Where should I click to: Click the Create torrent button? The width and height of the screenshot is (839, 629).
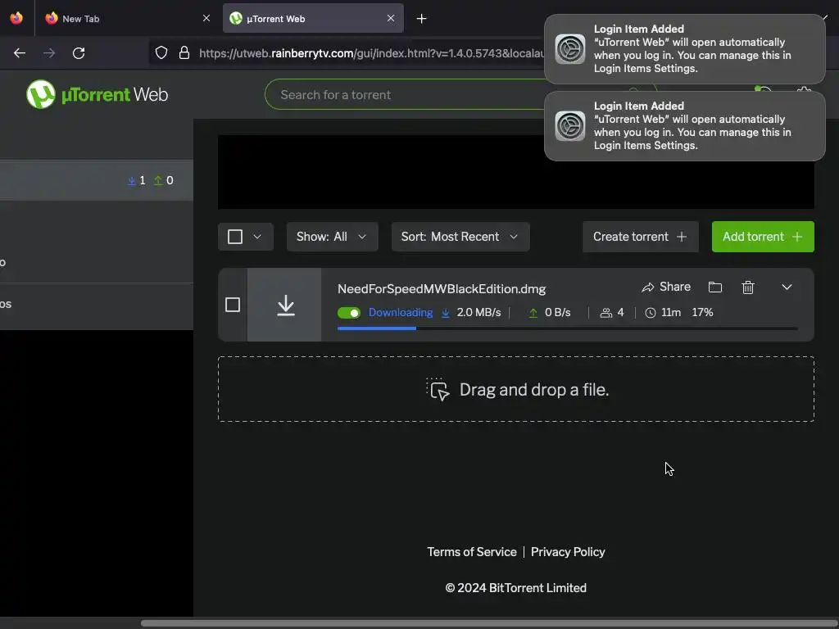[641, 237]
